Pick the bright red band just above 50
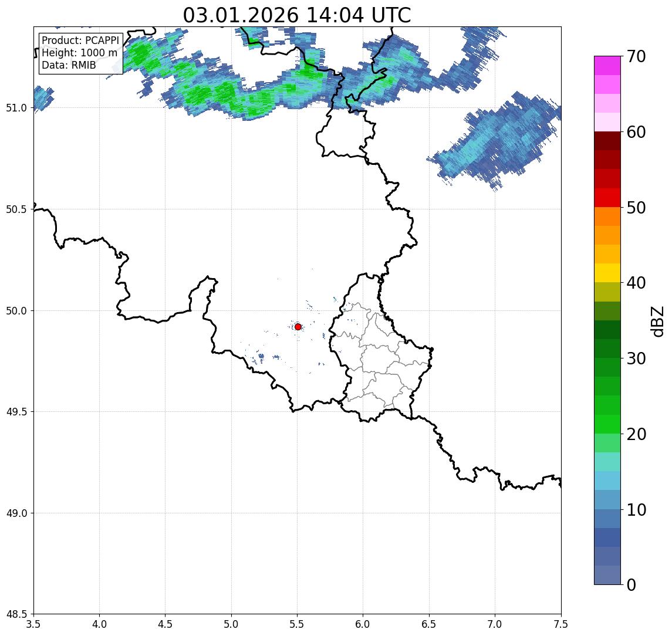The width and height of the screenshot is (672, 636). [x=607, y=198]
